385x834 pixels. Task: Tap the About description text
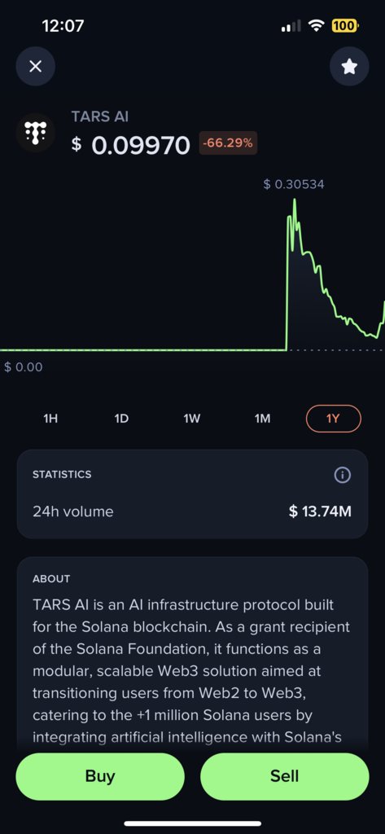tap(191, 671)
